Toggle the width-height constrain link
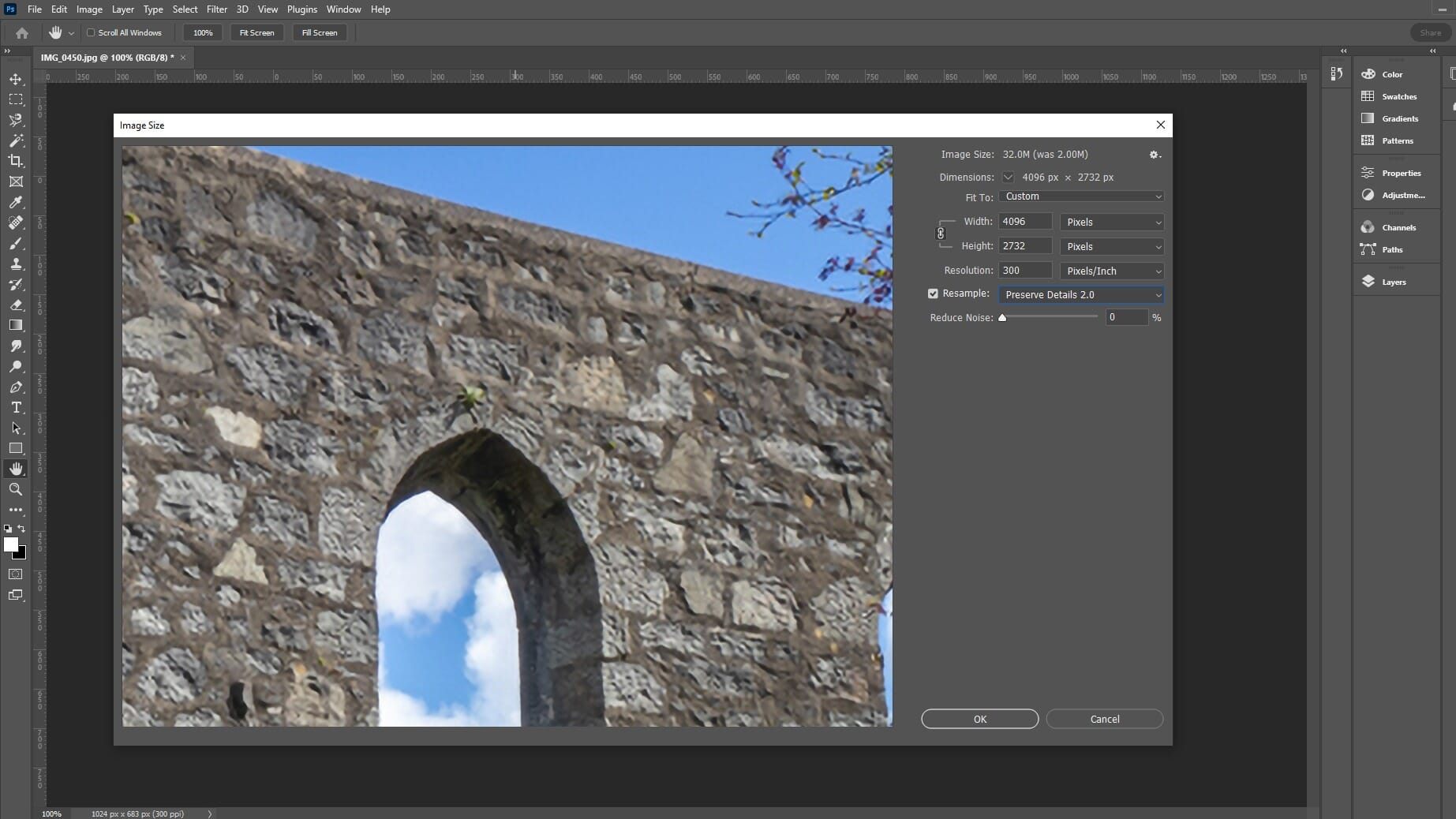Image resolution: width=1456 pixels, height=819 pixels. (x=940, y=234)
